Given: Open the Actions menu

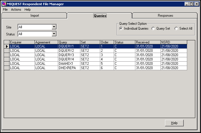Looking at the screenshot, I should 16,9.
